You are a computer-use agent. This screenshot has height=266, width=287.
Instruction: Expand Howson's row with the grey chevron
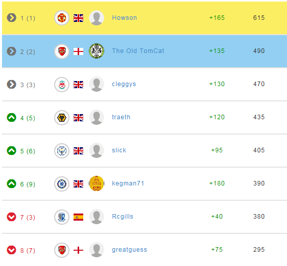[12, 18]
